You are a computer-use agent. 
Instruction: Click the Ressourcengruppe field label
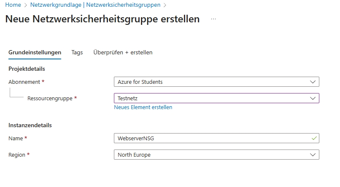(50, 98)
